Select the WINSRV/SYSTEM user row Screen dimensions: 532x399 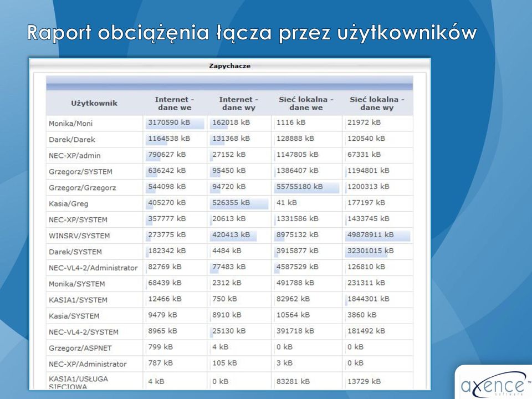229,236
